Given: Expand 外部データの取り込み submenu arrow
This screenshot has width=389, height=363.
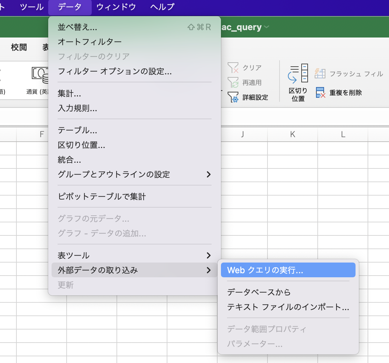Looking at the screenshot, I should tap(209, 270).
